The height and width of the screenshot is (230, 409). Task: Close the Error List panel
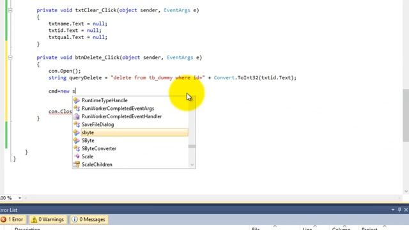coord(406,210)
